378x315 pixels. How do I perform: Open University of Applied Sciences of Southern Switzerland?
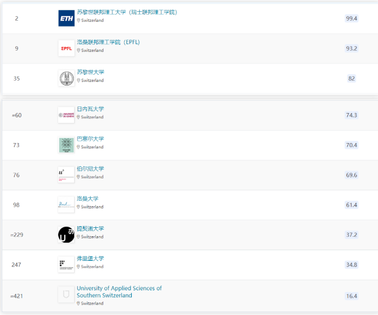[119, 292]
